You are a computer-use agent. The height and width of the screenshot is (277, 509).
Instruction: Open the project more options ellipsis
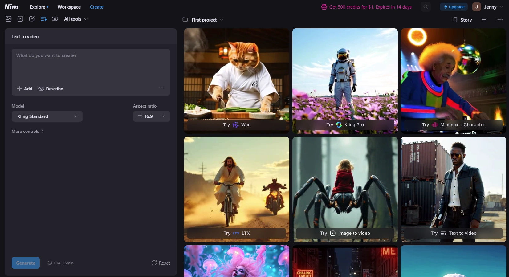(500, 20)
